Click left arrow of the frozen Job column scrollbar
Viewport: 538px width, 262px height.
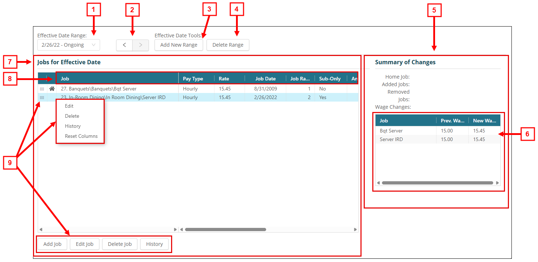coord(41,229)
